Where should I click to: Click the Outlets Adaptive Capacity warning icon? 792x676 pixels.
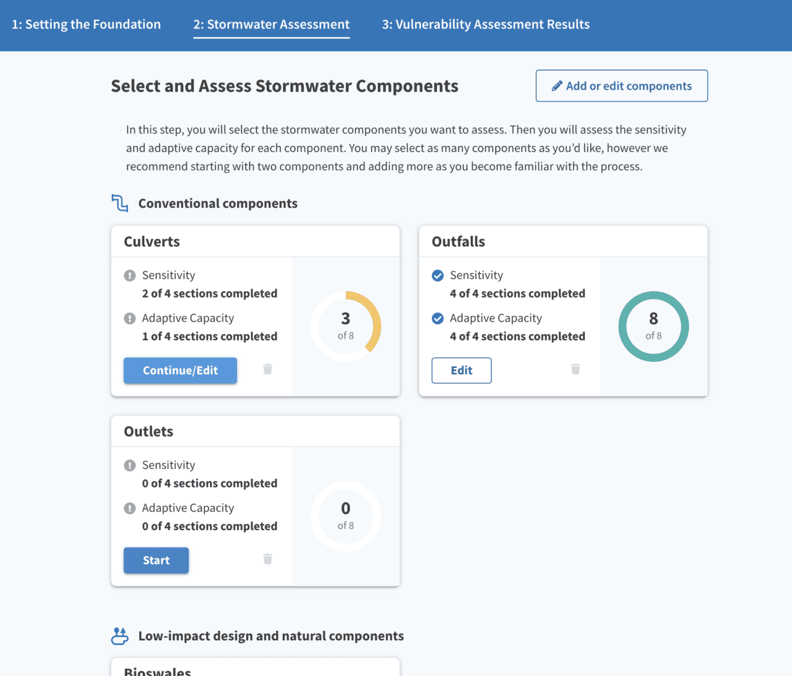tap(130, 508)
